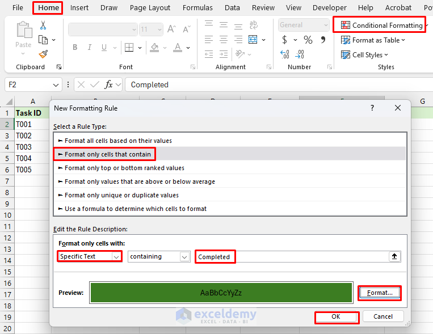Click Insert Function fx icon
The image size is (433, 334).
tap(108, 84)
